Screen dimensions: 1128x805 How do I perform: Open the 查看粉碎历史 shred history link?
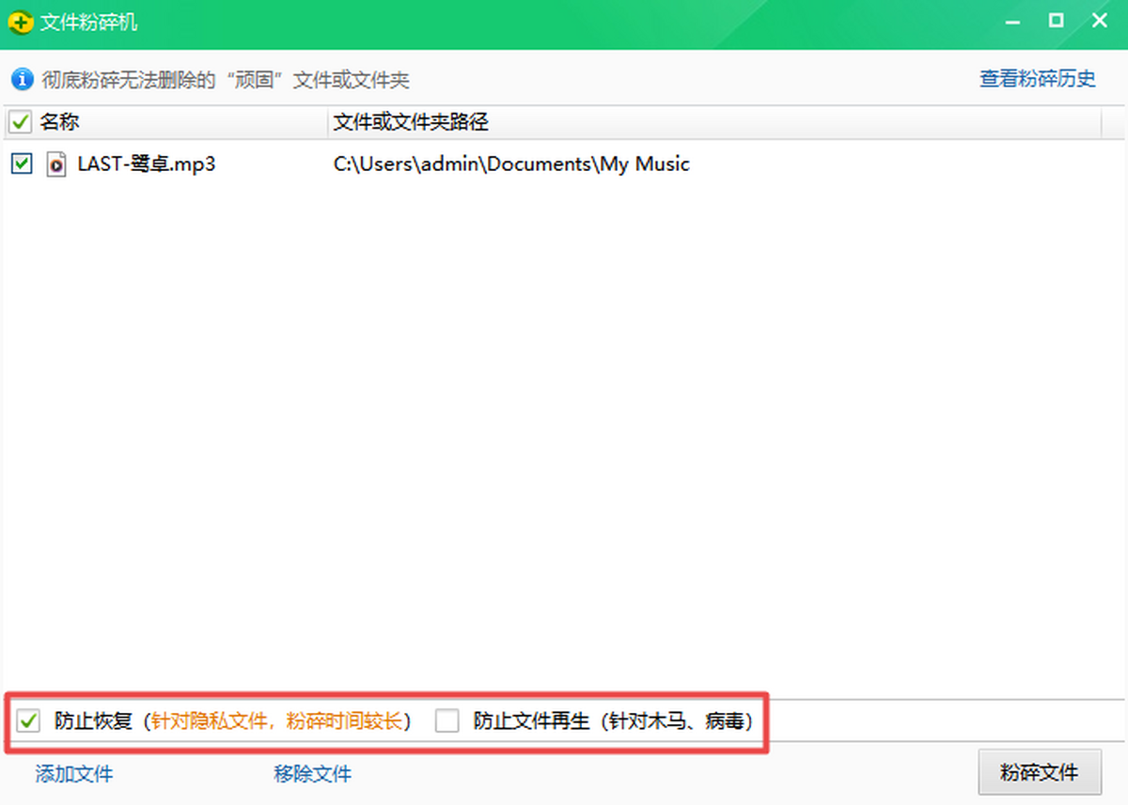(1036, 79)
